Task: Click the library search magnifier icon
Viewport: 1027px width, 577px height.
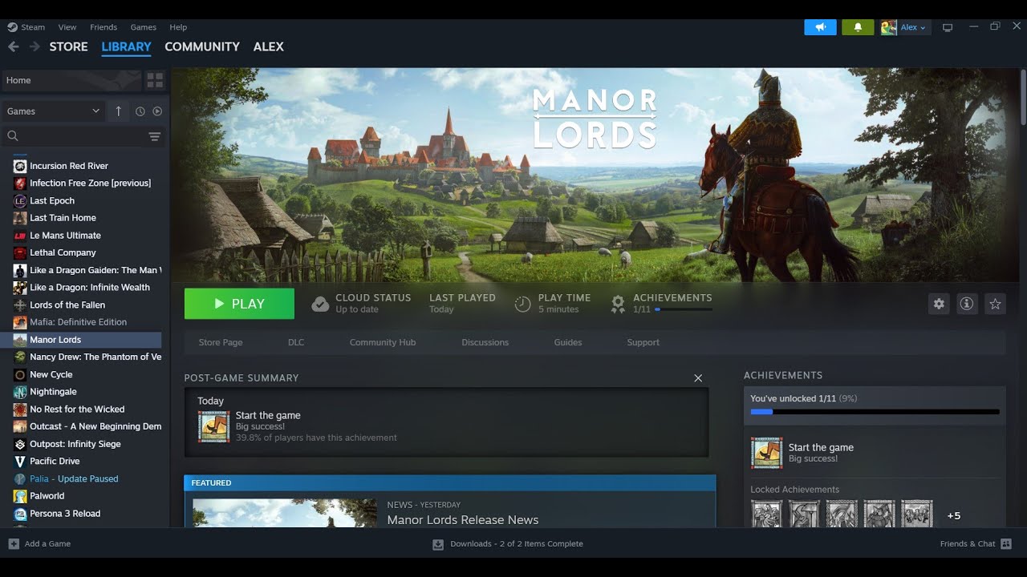Action: pyautogui.click(x=13, y=136)
